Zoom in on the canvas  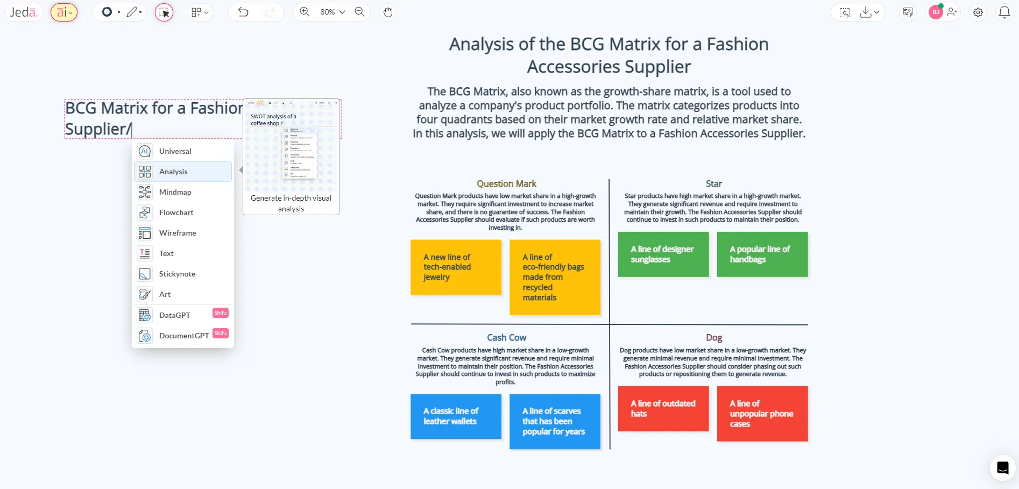pos(304,11)
